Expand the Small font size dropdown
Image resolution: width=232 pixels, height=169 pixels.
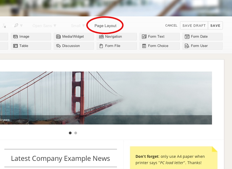(x=78, y=26)
